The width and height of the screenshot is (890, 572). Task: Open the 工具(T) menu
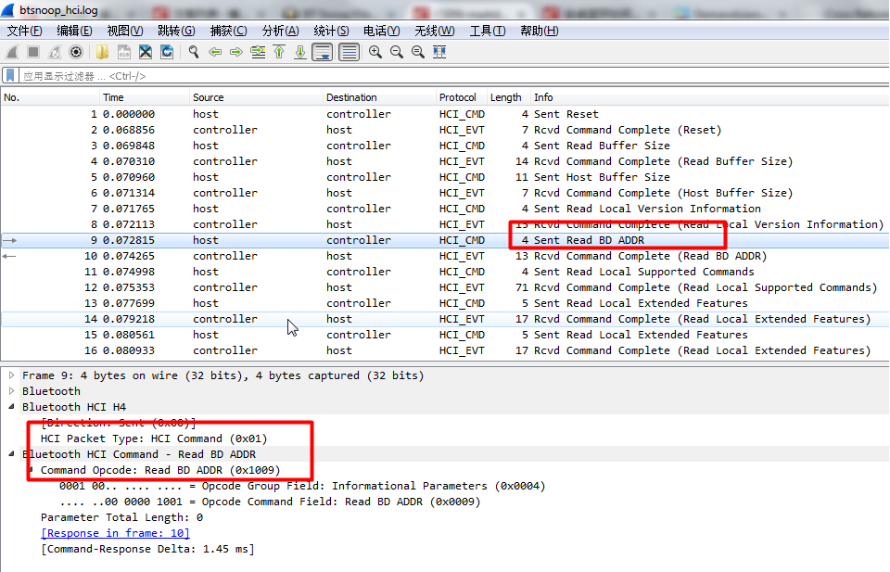pyautogui.click(x=487, y=32)
